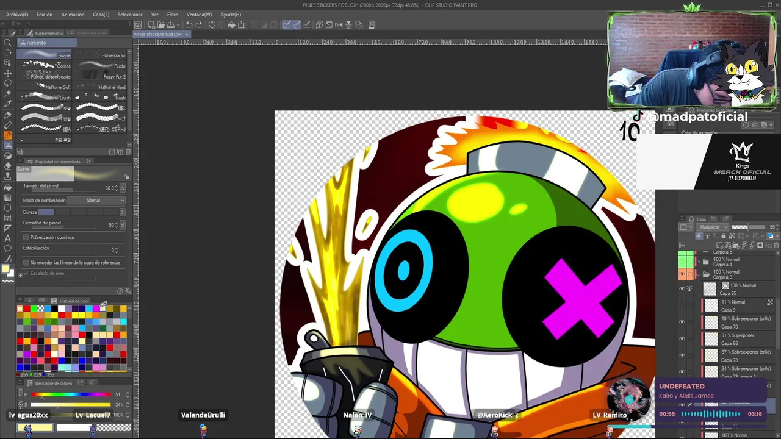Select the Auto select magic wand tool
781x439 pixels.
click(x=8, y=94)
